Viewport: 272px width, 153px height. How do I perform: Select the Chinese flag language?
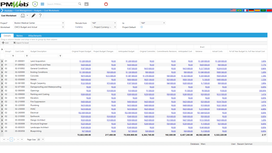click(269, 10)
